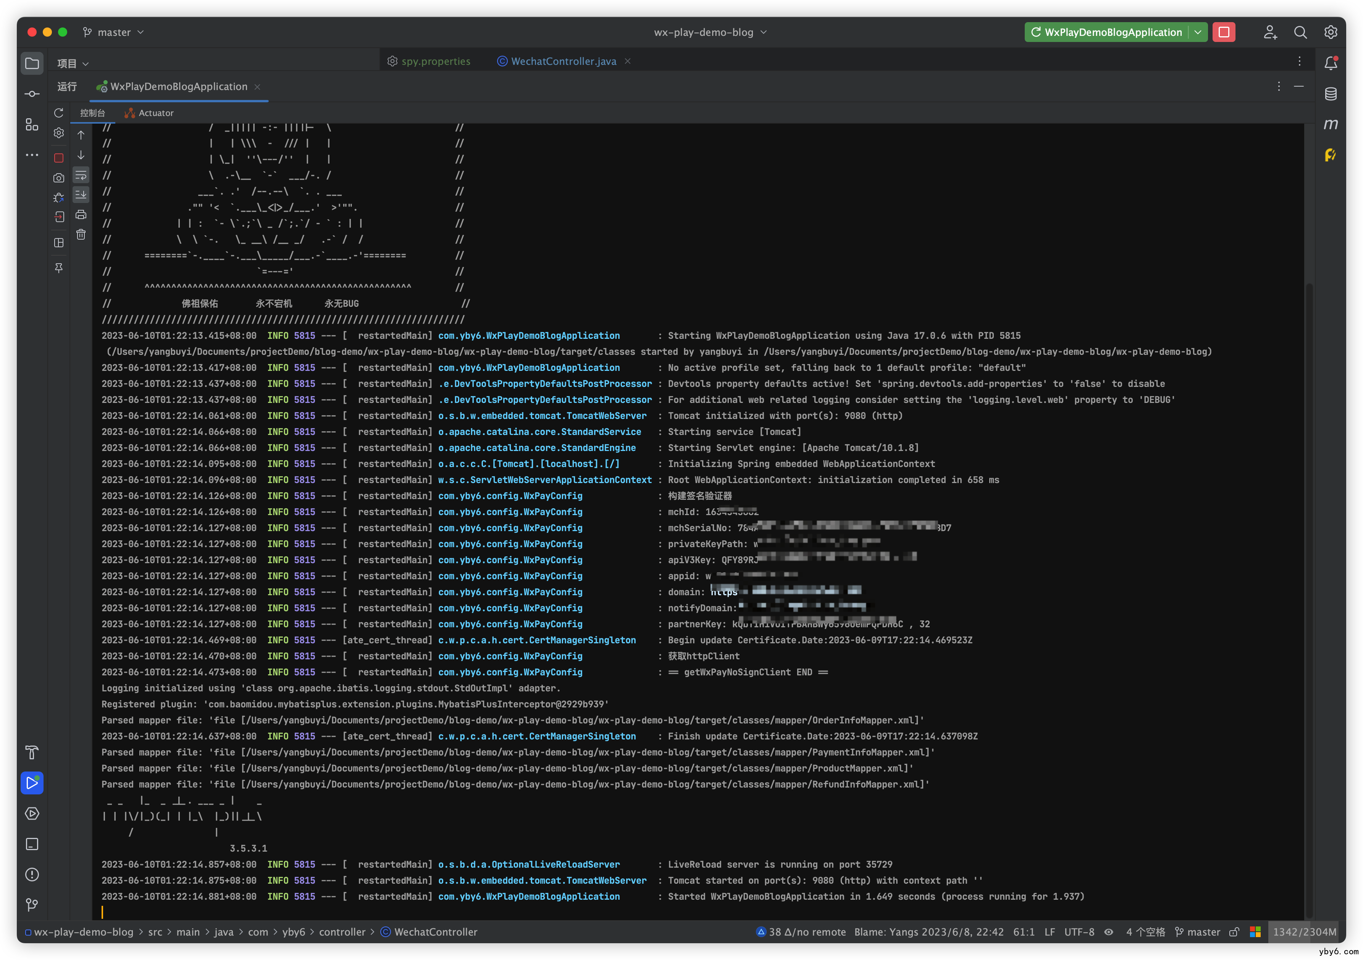Click the memory indicator 1342/2304M
The image size is (1363, 960).
tap(1304, 931)
